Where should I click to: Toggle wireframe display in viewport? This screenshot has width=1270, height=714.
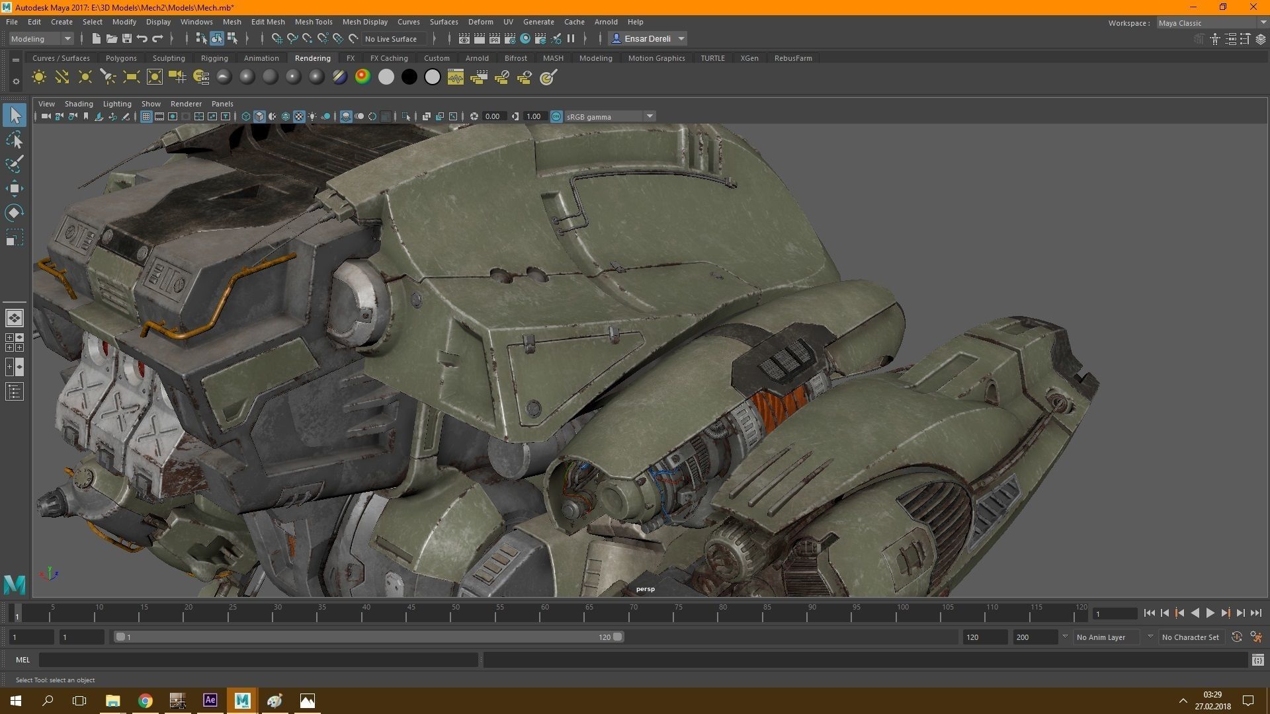coord(246,116)
